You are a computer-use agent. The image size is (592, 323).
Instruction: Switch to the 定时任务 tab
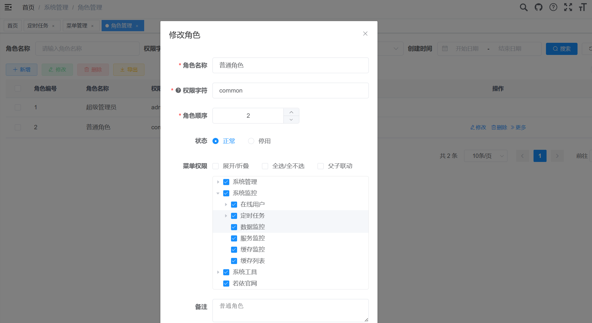point(38,26)
